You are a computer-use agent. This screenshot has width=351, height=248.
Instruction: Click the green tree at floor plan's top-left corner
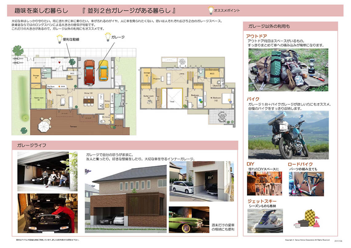(18, 50)
